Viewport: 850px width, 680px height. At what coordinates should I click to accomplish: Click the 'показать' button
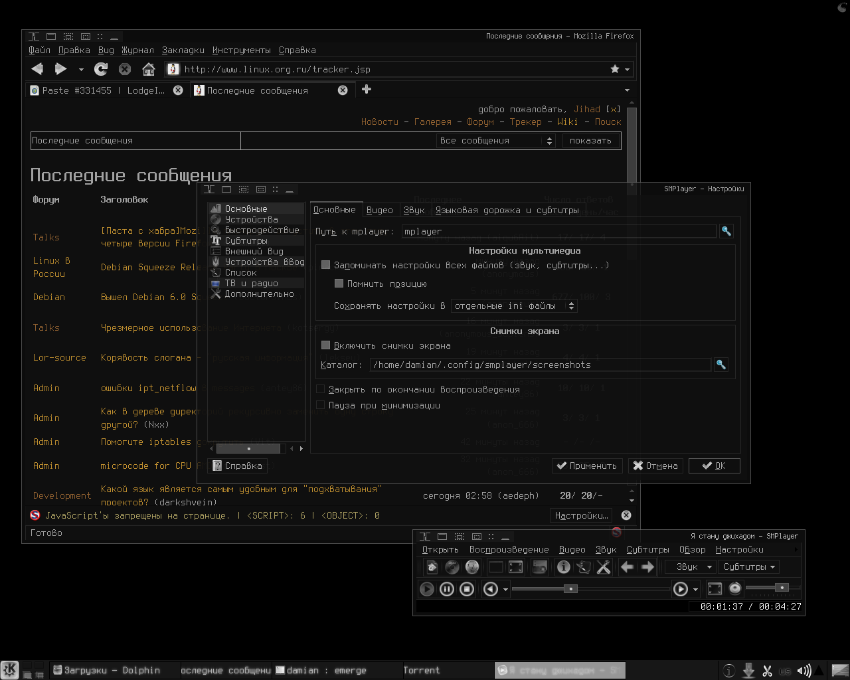coord(591,141)
